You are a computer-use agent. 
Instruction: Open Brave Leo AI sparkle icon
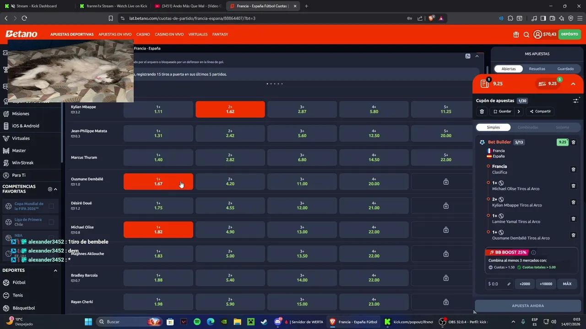point(561,18)
